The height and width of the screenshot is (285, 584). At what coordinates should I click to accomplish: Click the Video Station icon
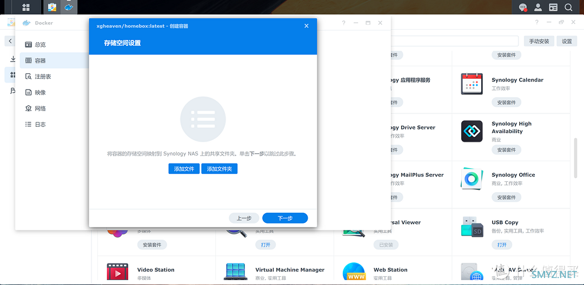(117, 273)
